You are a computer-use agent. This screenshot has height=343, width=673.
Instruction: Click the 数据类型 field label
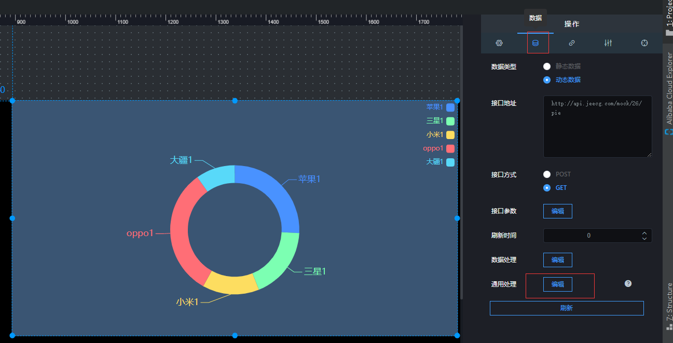[x=504, y=67]
